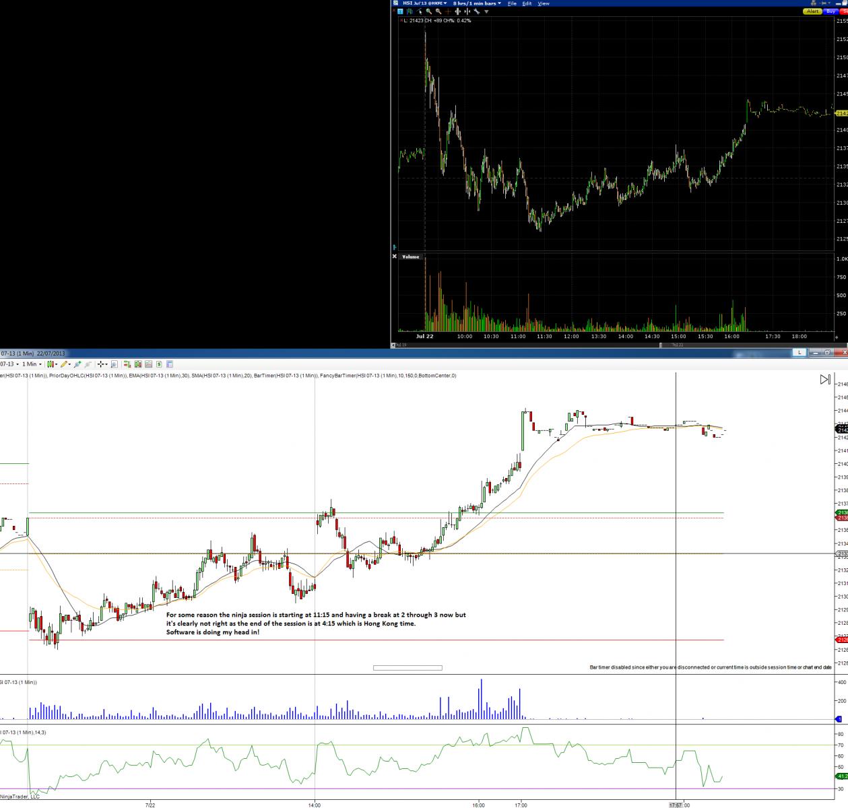Close the Volume subpanel with its X

click(395, 257)
